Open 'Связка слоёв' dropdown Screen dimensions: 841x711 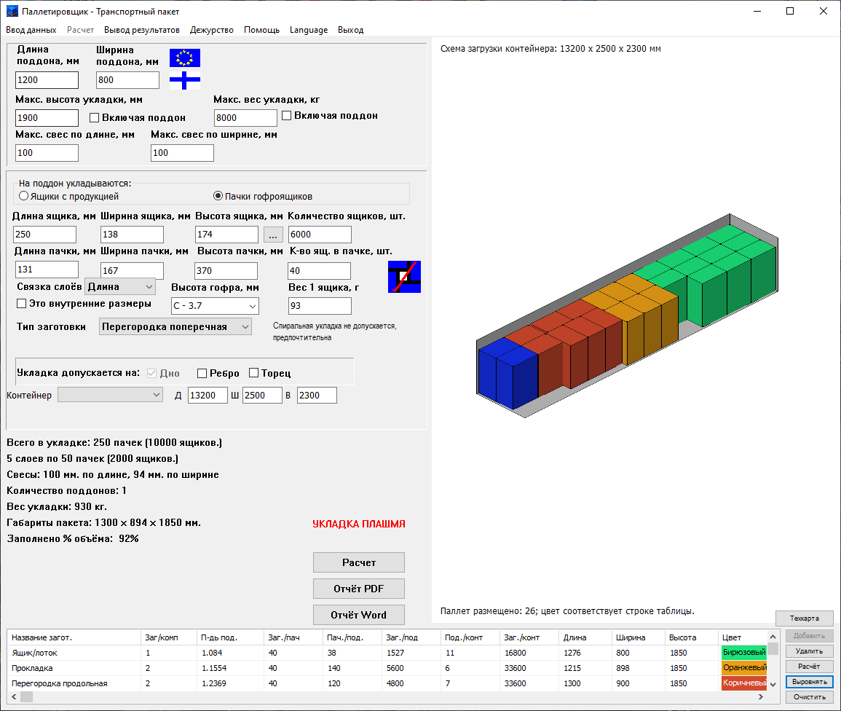coord(120,287)
